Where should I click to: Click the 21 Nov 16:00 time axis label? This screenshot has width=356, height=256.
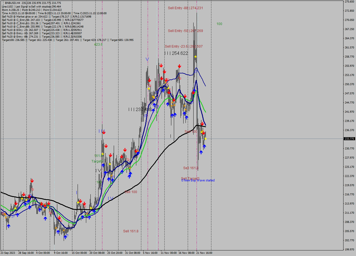pos(204,253)
